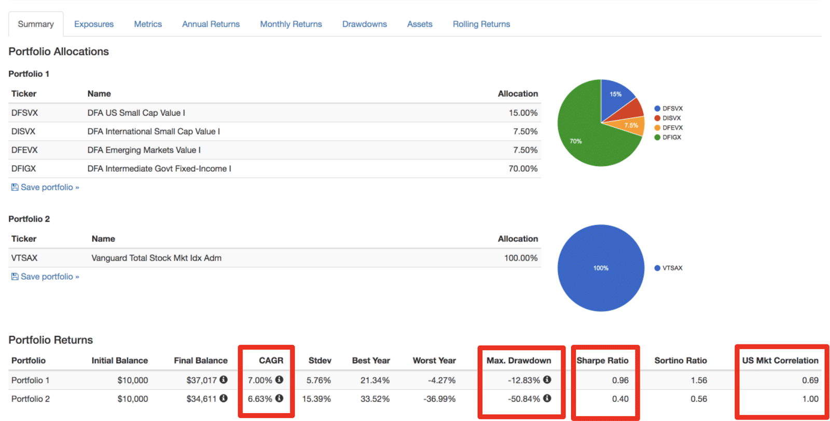Viewport: 830px width, 421px height.
Task: Click the Sortino Ratio column header
Action: pos(681,360)
